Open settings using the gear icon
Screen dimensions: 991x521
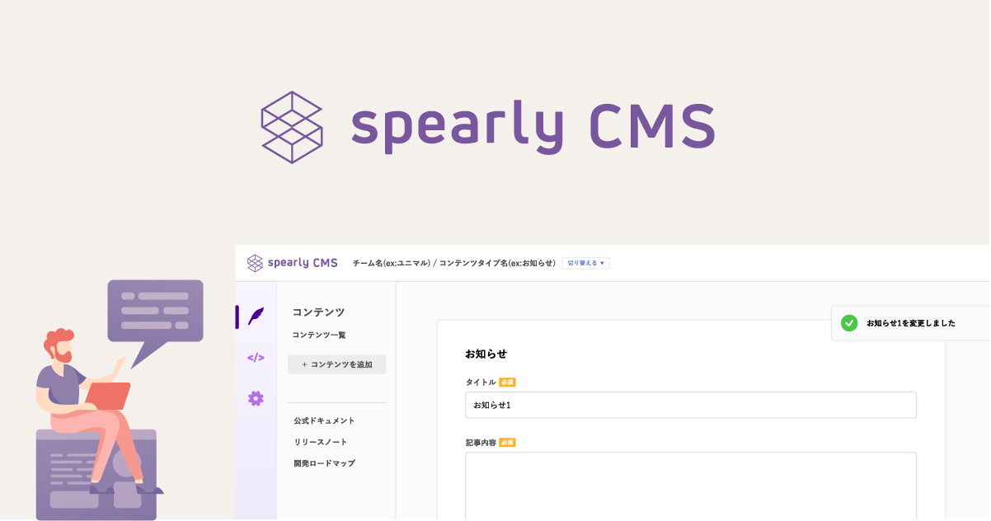[256, 398]
